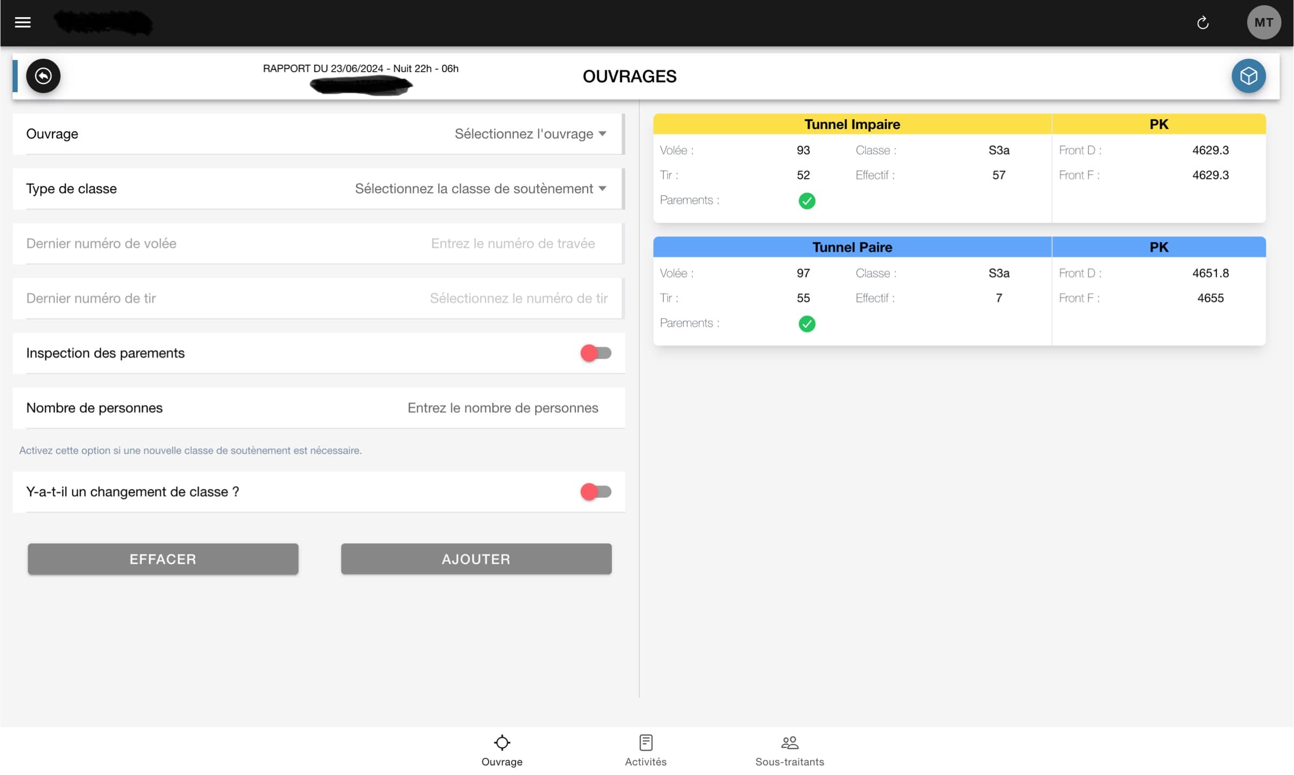This screenshot has height=775, width=1294.
Task: Click Tunnel Paire parements green checkmark
Action: click(x=806, y=324)
